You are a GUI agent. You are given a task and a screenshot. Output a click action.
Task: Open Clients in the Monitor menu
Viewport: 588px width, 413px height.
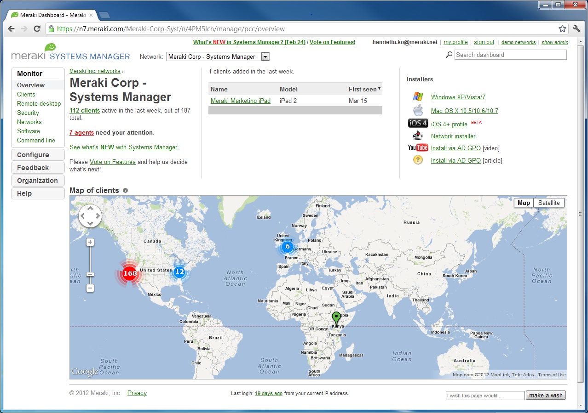26,94
